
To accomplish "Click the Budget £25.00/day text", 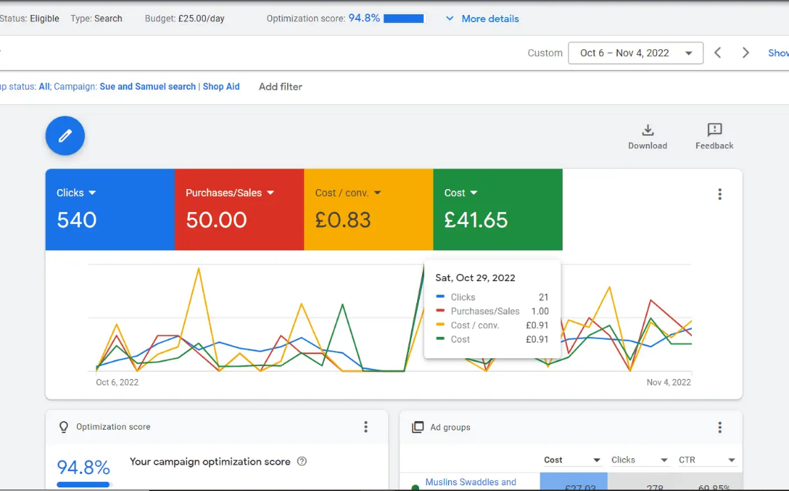I will [185, 19].
